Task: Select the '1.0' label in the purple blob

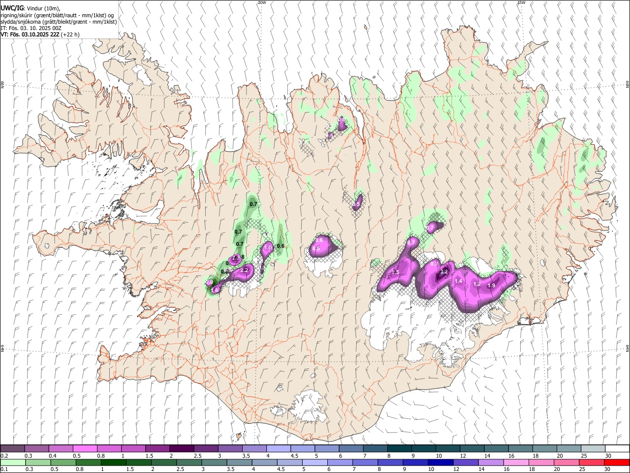Action: pos(268,247)
